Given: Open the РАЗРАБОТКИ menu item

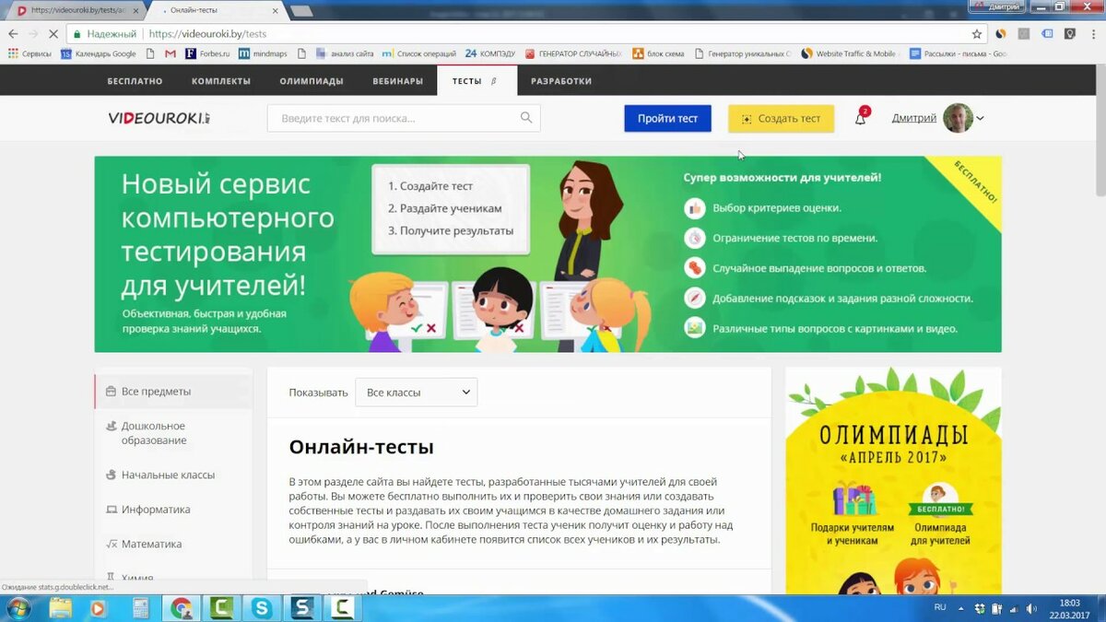Looking at the screenshot, I should pos(561,81).
